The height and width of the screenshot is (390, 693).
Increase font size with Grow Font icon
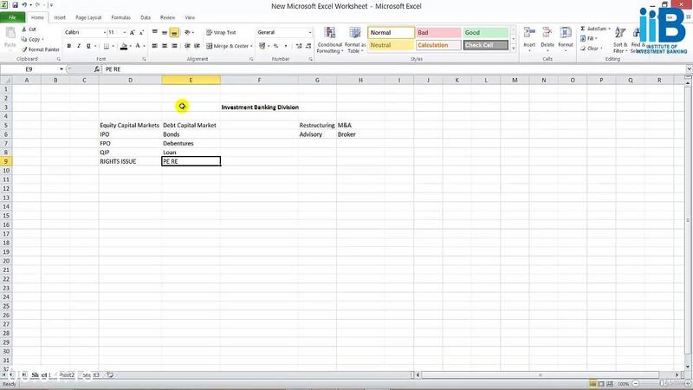(x=133, y=32)
